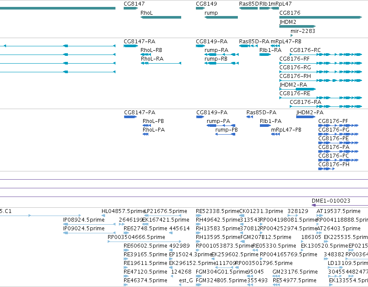Select the rump-PB CDS feature
Viewport: 368px width, 287px height.
[225, 134]
